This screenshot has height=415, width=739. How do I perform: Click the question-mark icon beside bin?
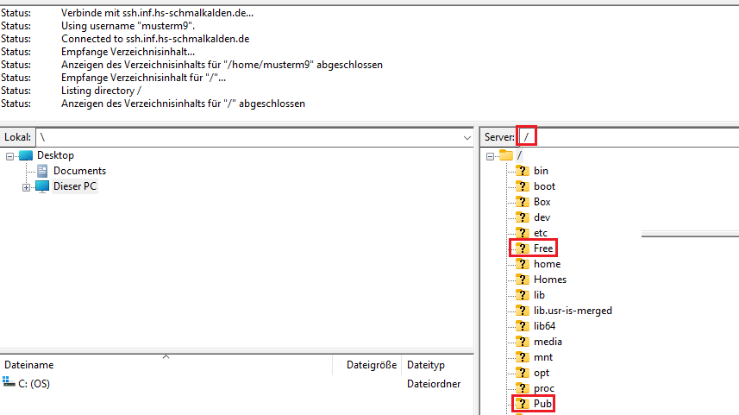click(x=522, y=171)
